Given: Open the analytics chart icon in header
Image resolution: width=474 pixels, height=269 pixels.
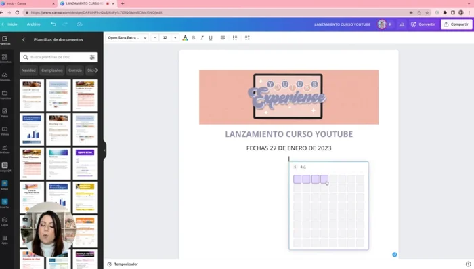Looking at the screenshot, I should click(402, 24).
